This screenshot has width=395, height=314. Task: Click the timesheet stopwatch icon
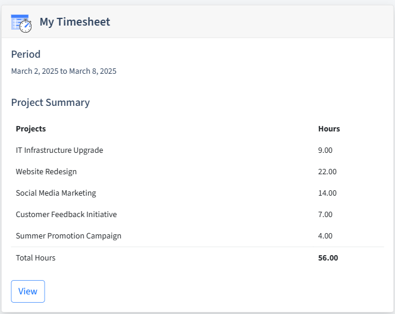[x=21, y=23]
